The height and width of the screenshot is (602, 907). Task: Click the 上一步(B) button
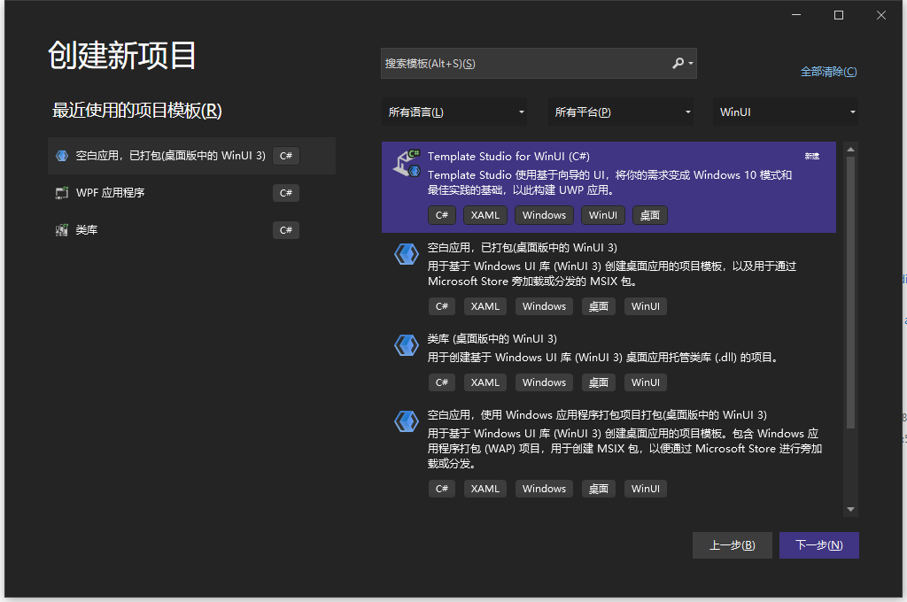click(x=733, y=545)
